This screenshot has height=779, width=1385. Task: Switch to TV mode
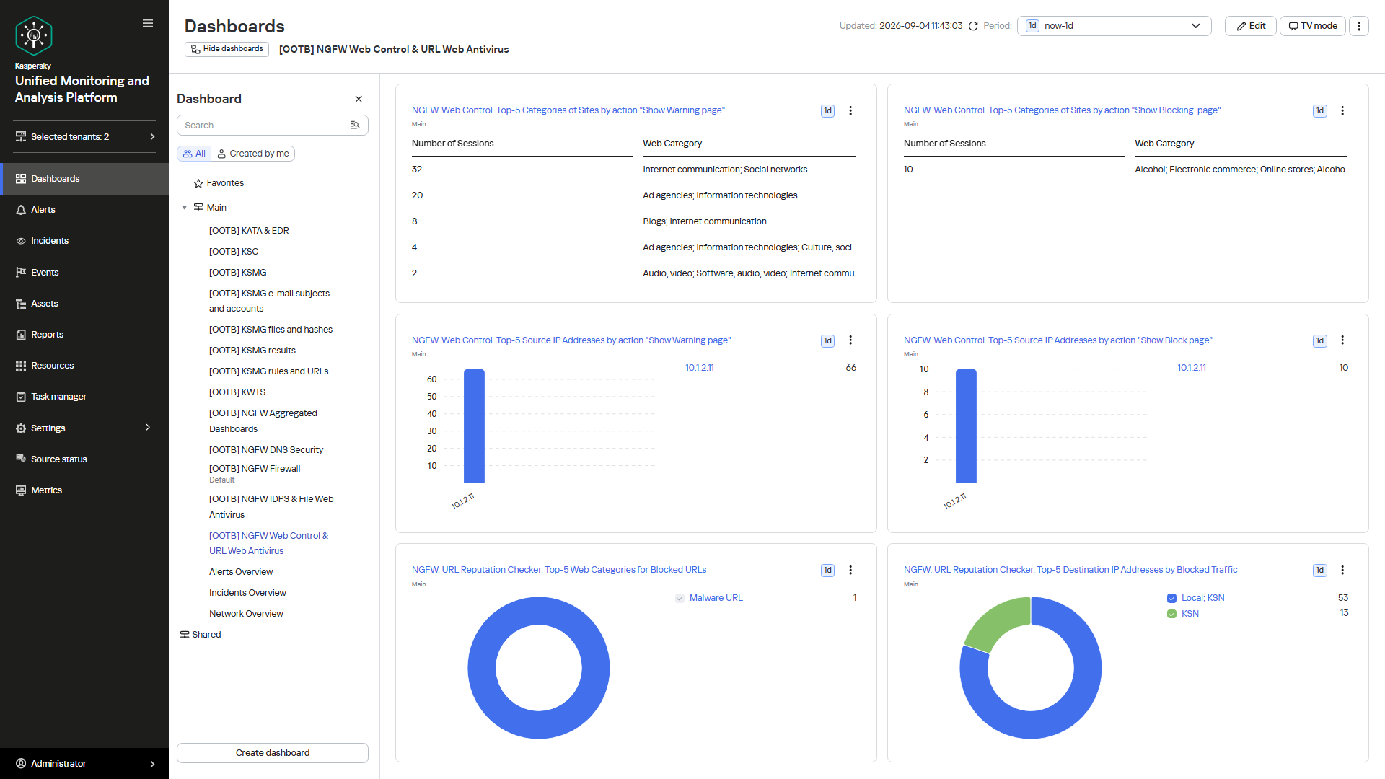pos(1312,26)
